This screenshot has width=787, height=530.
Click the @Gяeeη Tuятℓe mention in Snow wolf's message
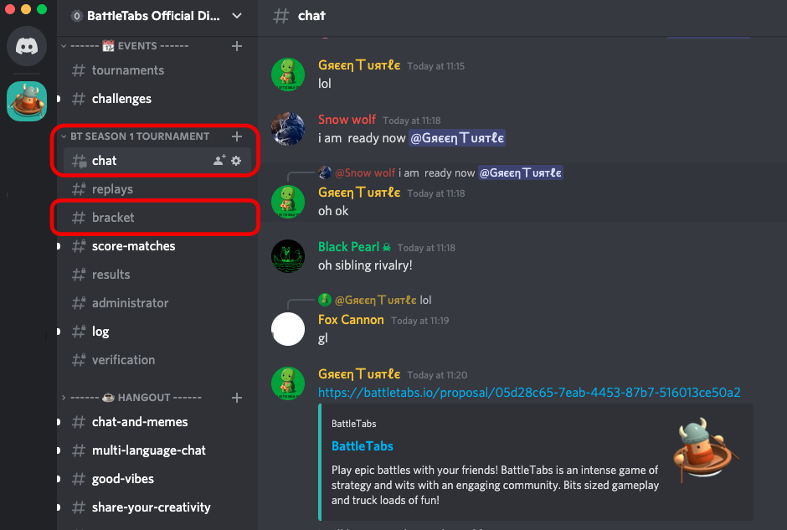pyautogui.click(x=457, y=138)
